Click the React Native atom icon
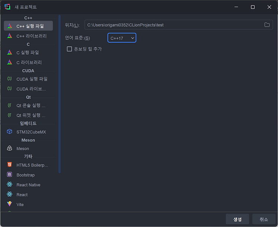The image size is (278, 227). [10, 184]
